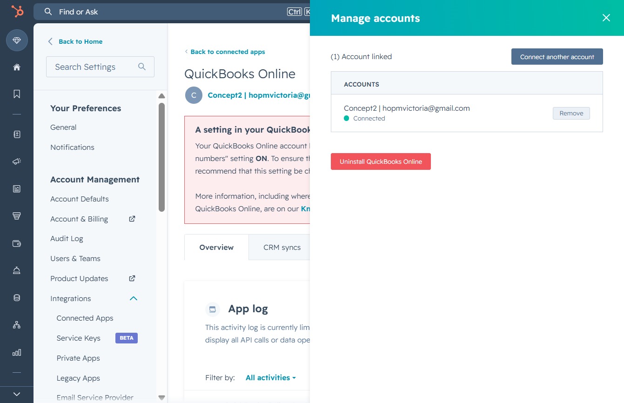Click the search magnifier in top bar

tap(48, 12)
